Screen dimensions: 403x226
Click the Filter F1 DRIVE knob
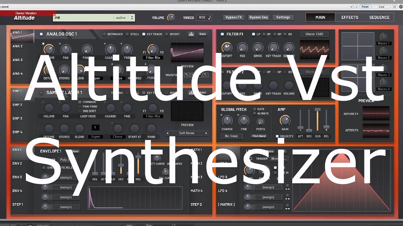[258, 47]
